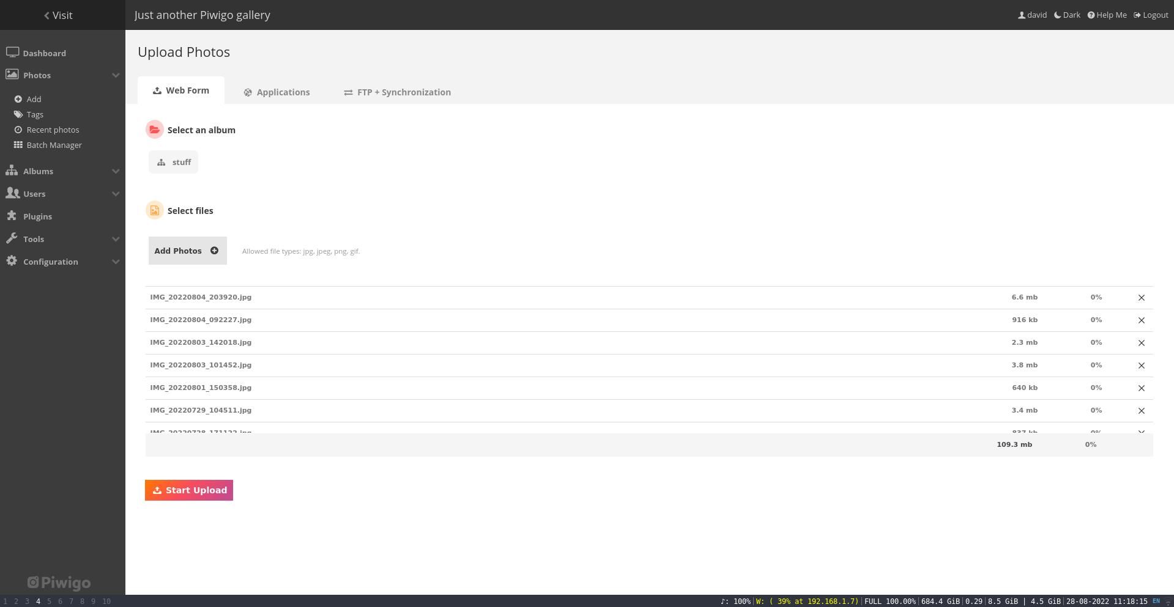Viewport: 1174px width, 607px height.
Task: Click the date and time in status bar
Action: 1107,601
